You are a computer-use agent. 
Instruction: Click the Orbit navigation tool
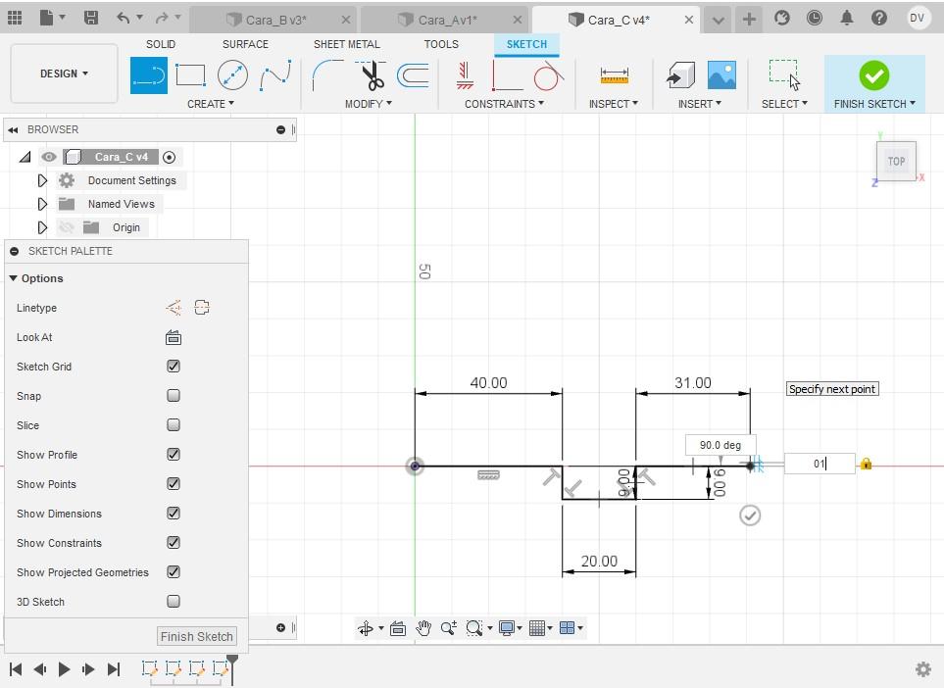tap(366, 628)
